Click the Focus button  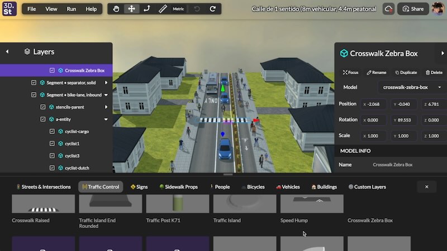click(350, 73)
